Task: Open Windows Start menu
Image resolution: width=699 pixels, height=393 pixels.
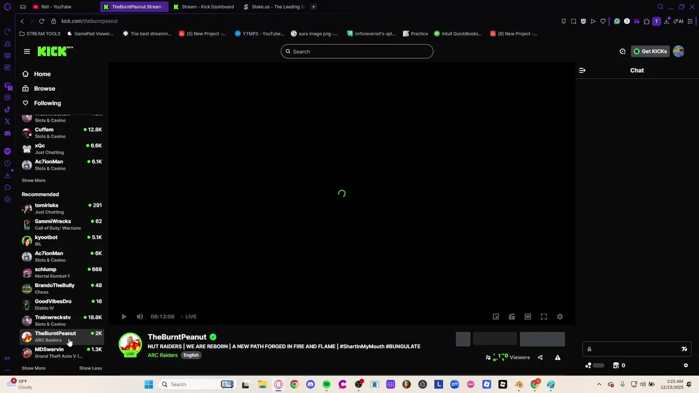Action: point(149,384)
